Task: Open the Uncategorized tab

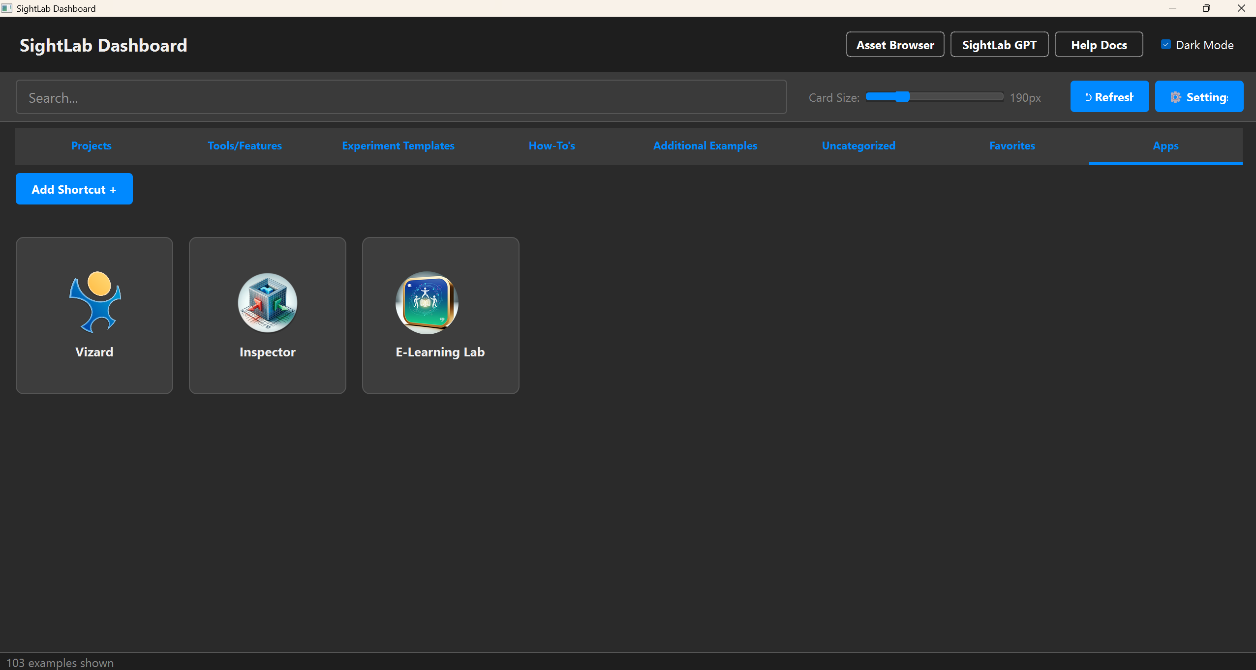Action: [858, 146]
